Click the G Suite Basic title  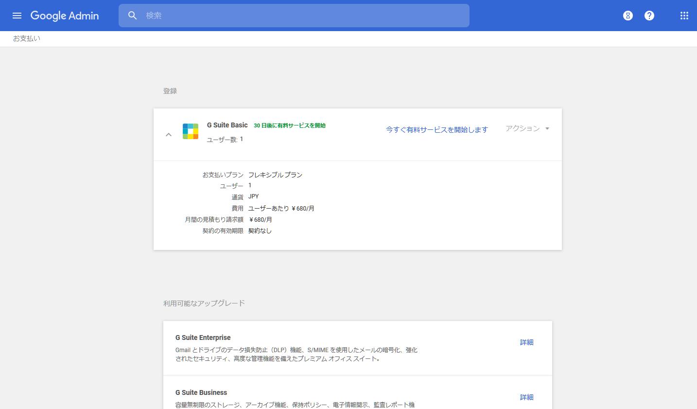click(x=227, y=125)
